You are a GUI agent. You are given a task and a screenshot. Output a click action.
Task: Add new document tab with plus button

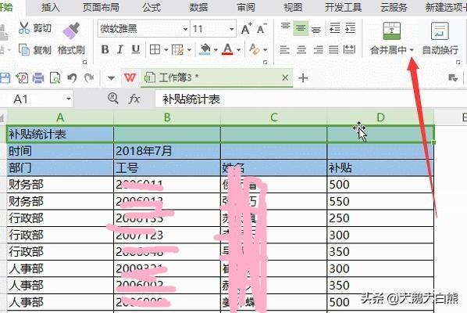click(x=303, y=78)
